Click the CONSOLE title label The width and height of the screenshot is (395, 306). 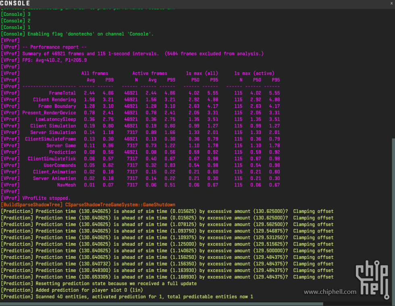click(x=15, y=3)
